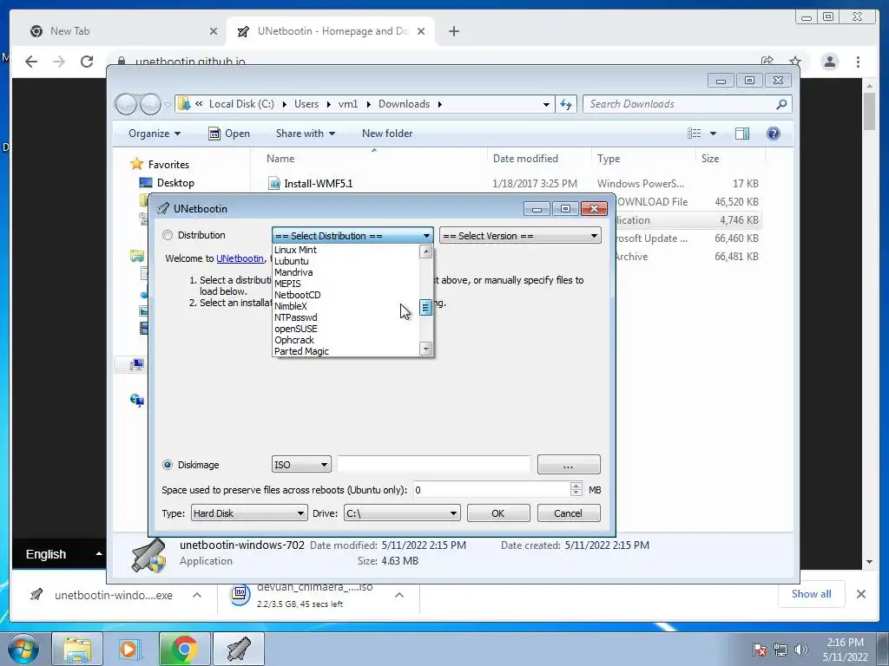Open the Type Hard Disk dropdown

pyautogui.click(x=249, y=513)
